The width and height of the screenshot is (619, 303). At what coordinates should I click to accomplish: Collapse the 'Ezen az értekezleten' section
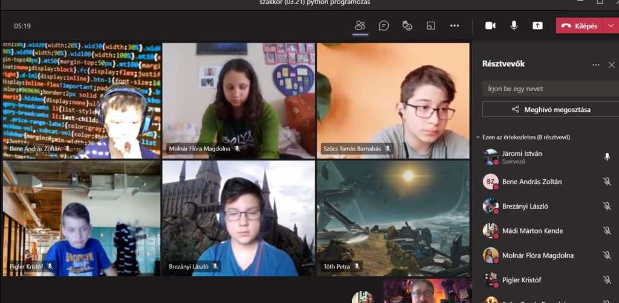coord(478,138)
